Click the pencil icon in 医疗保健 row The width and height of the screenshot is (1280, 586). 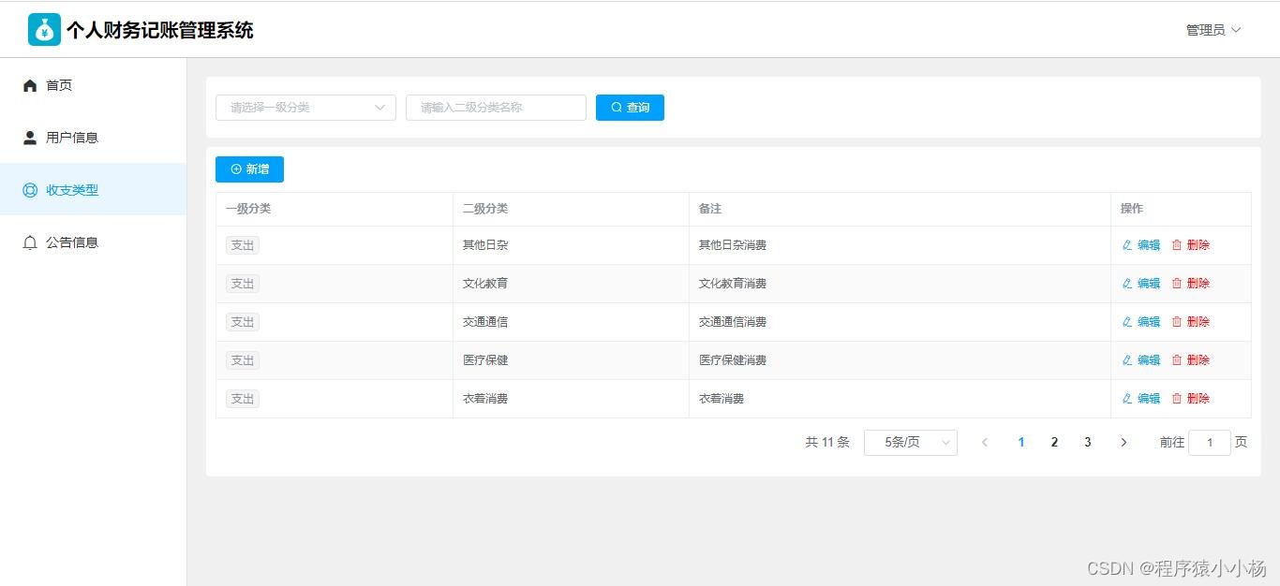coord(1127,360)
